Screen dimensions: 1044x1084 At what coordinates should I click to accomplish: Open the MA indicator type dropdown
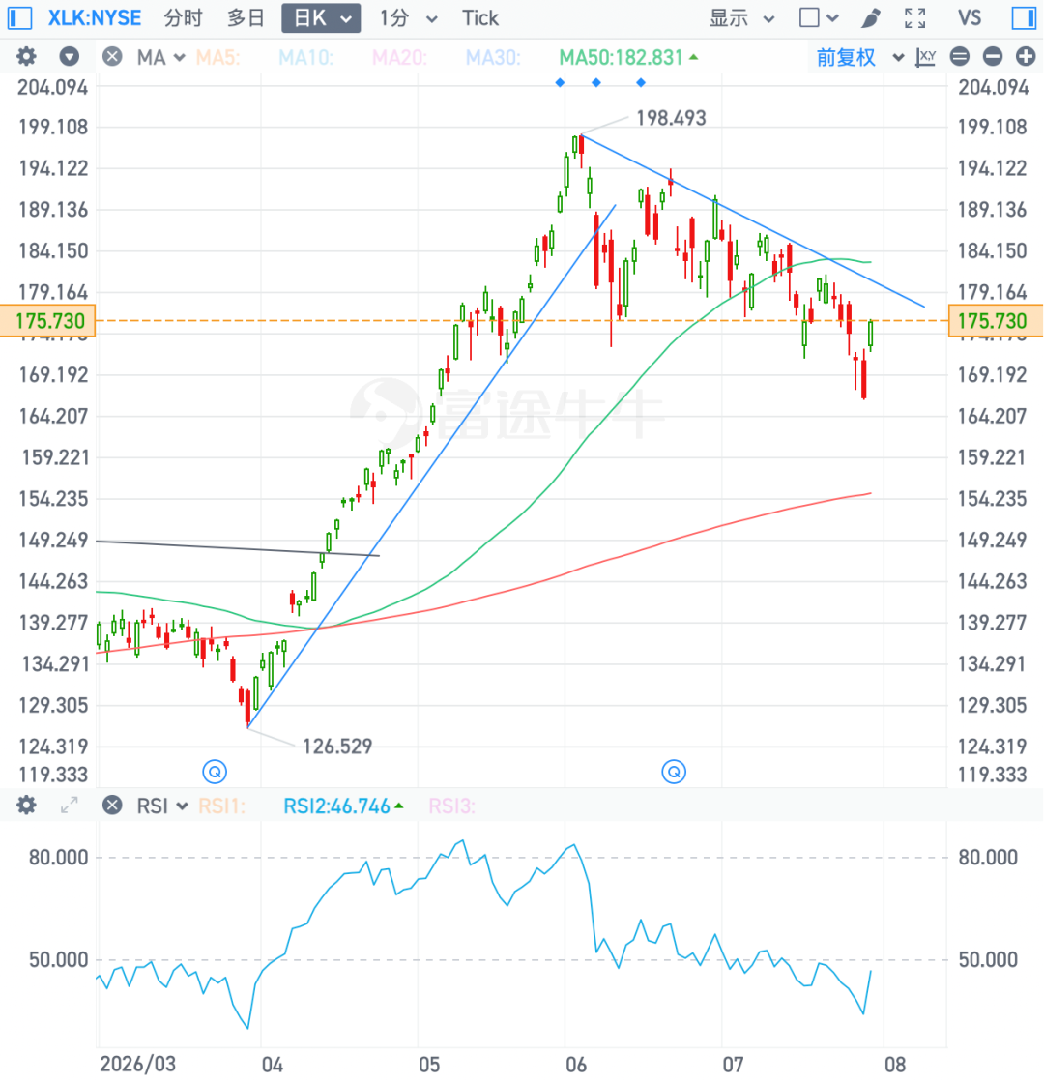[161, 57]
